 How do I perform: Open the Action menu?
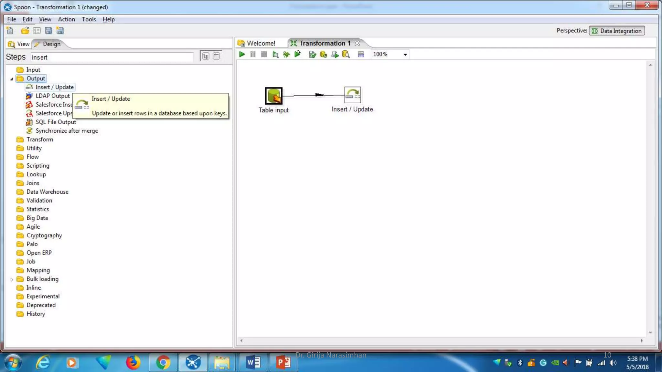[66, 19]
